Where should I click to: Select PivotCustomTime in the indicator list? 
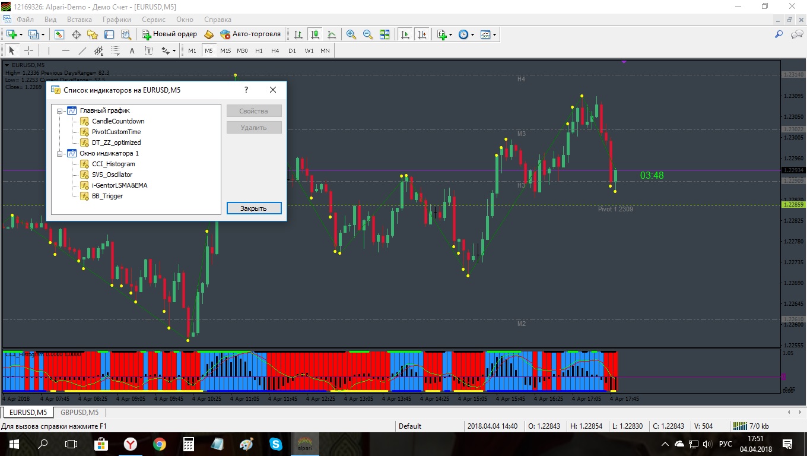[116, 132]
